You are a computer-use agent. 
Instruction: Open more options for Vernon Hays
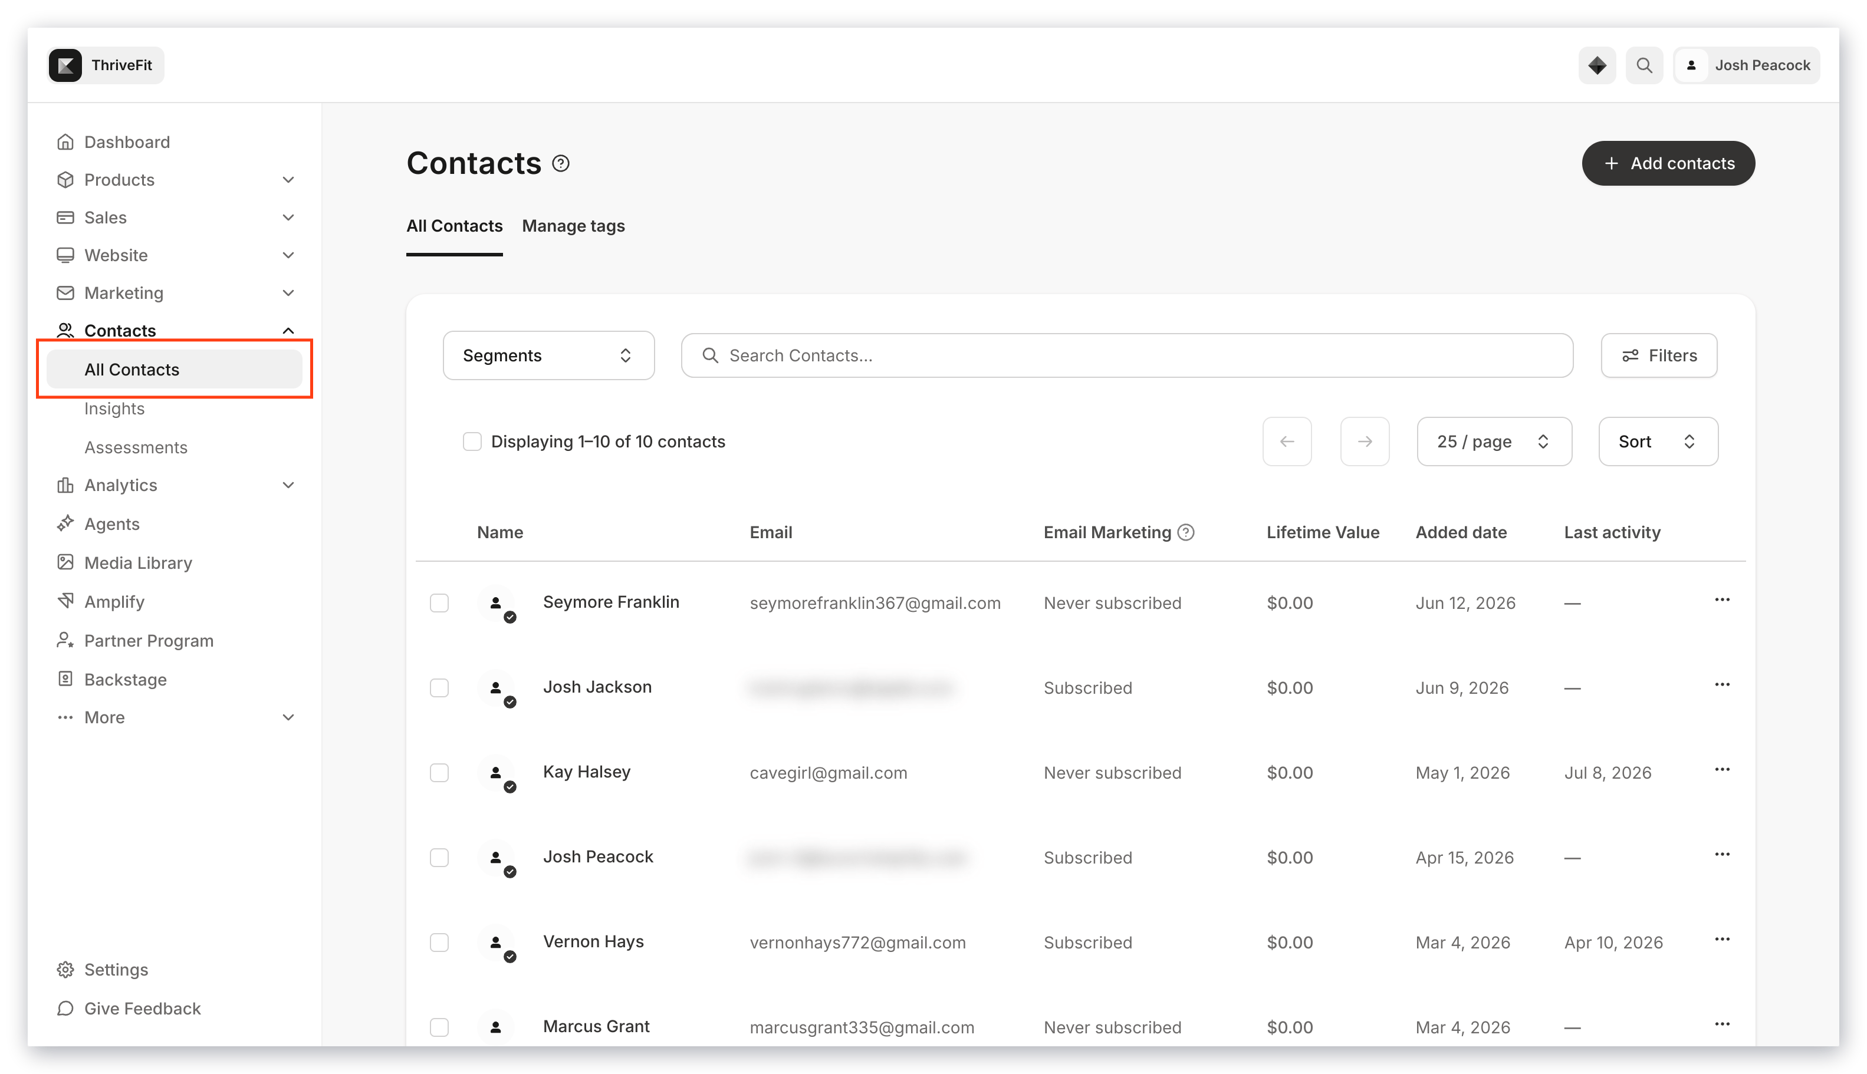click(x=1721, y=939)
